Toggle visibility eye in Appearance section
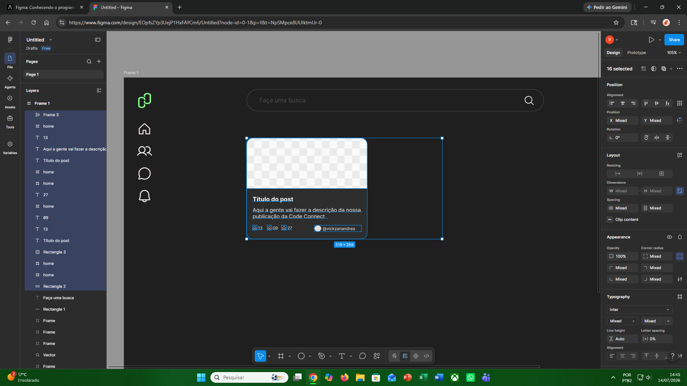The image size is (687, 386). tap(669, 237)
